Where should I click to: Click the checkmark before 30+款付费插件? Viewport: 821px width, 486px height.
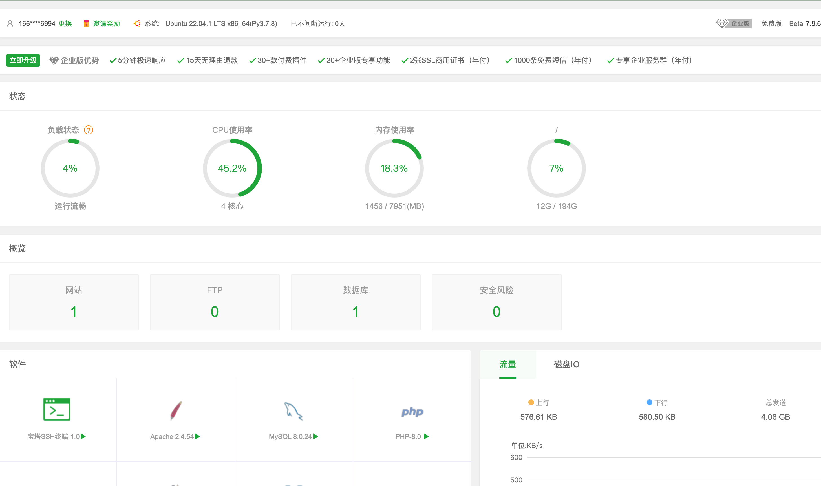coord(252,61)
